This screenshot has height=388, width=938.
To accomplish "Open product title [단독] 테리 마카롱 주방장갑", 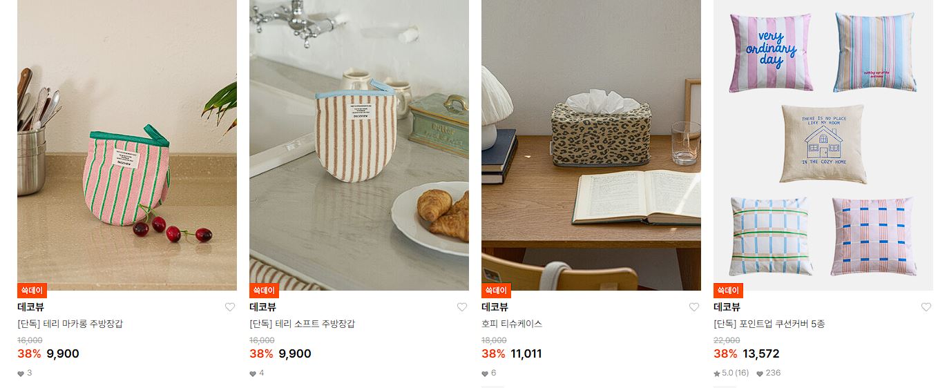I will 70,324.
